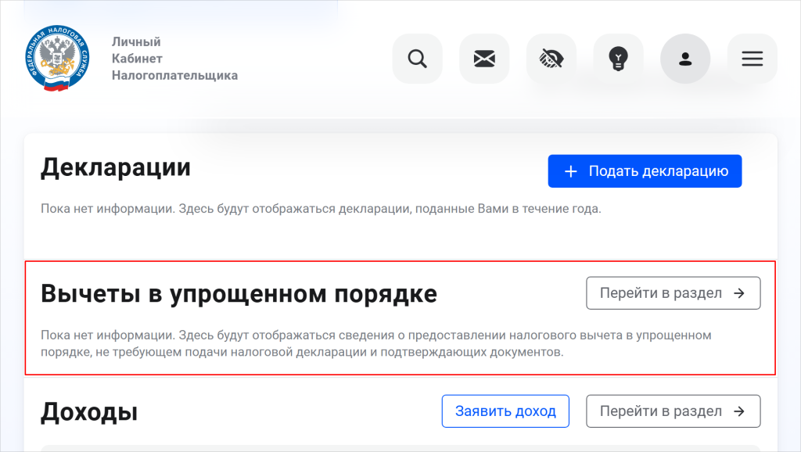Click the «Доходы» section heading
Image resolution: width=801 pixels, height=452 pixels.
click(x=89, y=412)
